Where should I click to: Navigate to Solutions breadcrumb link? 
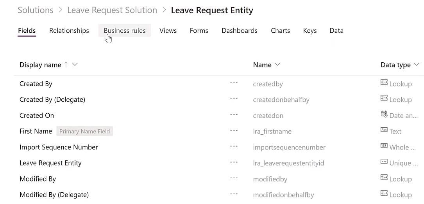36,10
